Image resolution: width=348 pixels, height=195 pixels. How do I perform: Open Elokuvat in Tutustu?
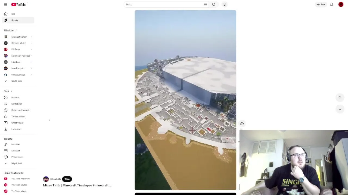(x=18, y=151)
